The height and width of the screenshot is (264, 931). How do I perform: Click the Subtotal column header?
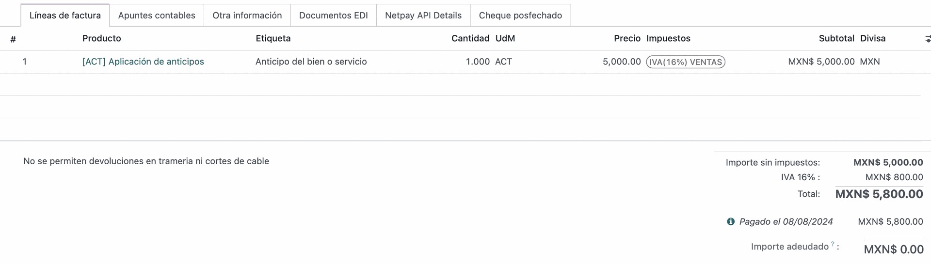(x=836, y=38)
